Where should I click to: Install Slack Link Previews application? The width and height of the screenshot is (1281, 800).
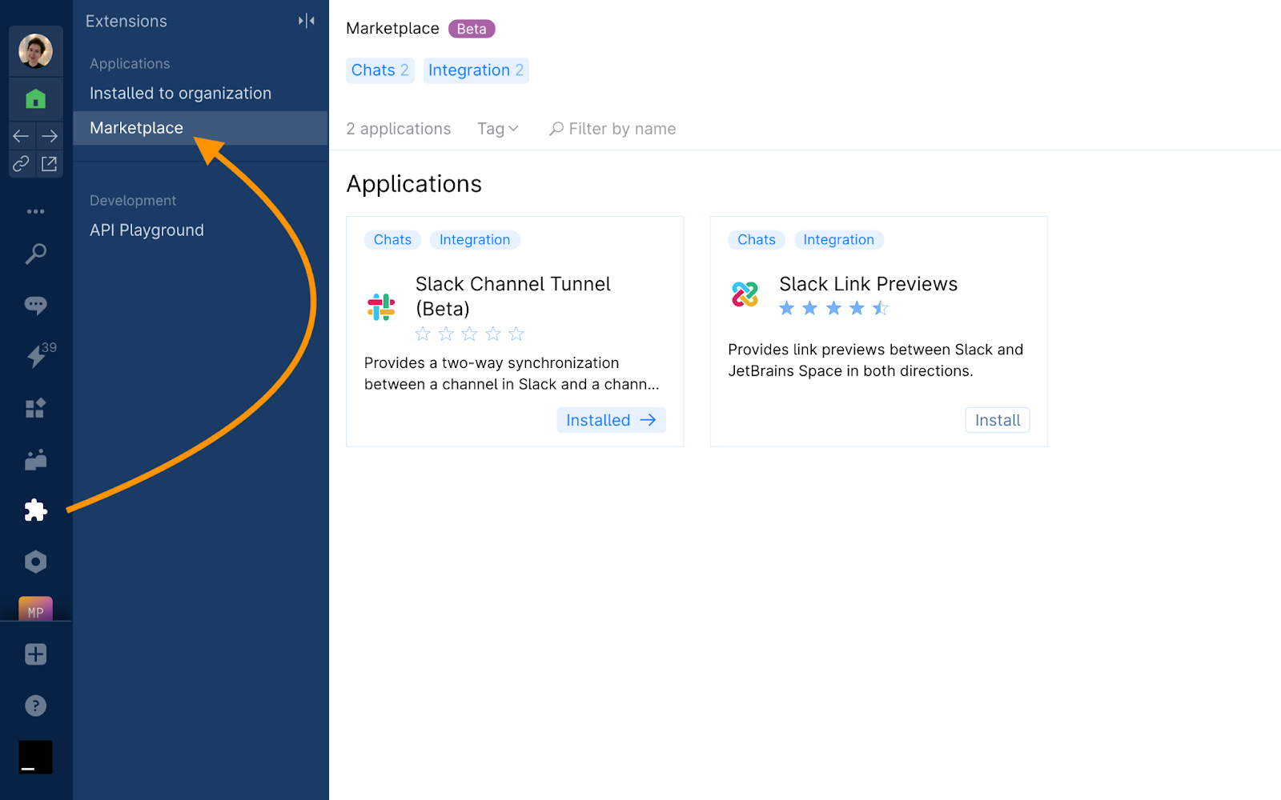tap(997, 420)
